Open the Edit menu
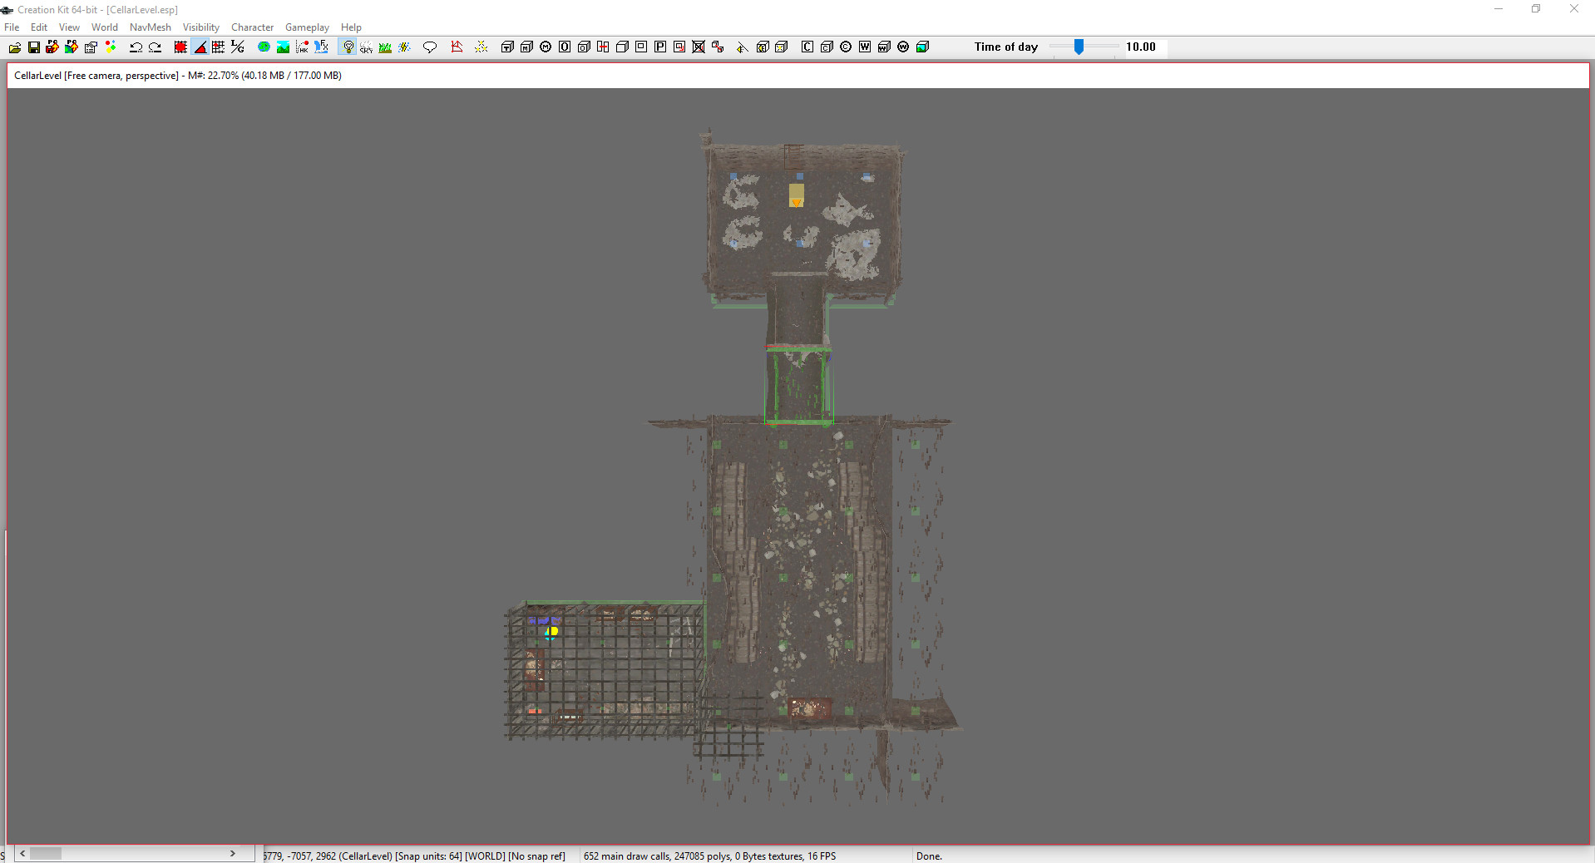This screenshot has height=863, width=1595. tap(39, 27)
